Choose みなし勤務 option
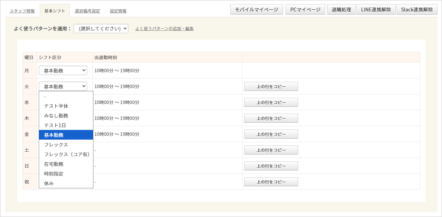Viewport: 442px width, 217px height. 56,116
